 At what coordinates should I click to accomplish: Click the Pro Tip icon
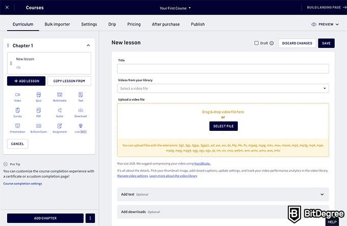click(x=6, y=164)
